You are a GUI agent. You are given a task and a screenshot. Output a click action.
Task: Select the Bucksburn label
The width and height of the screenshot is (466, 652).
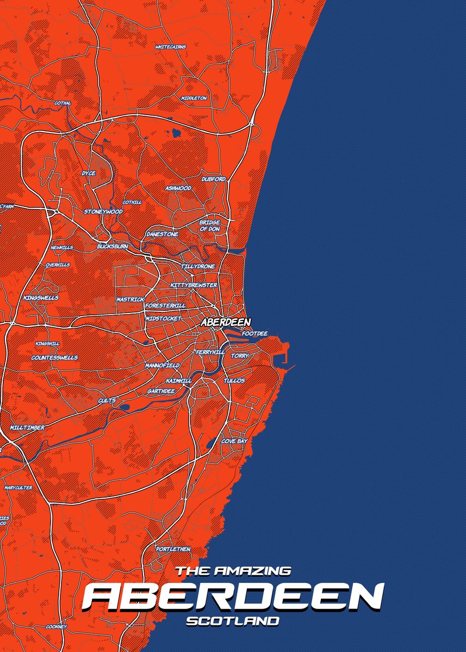coord(113,247)
